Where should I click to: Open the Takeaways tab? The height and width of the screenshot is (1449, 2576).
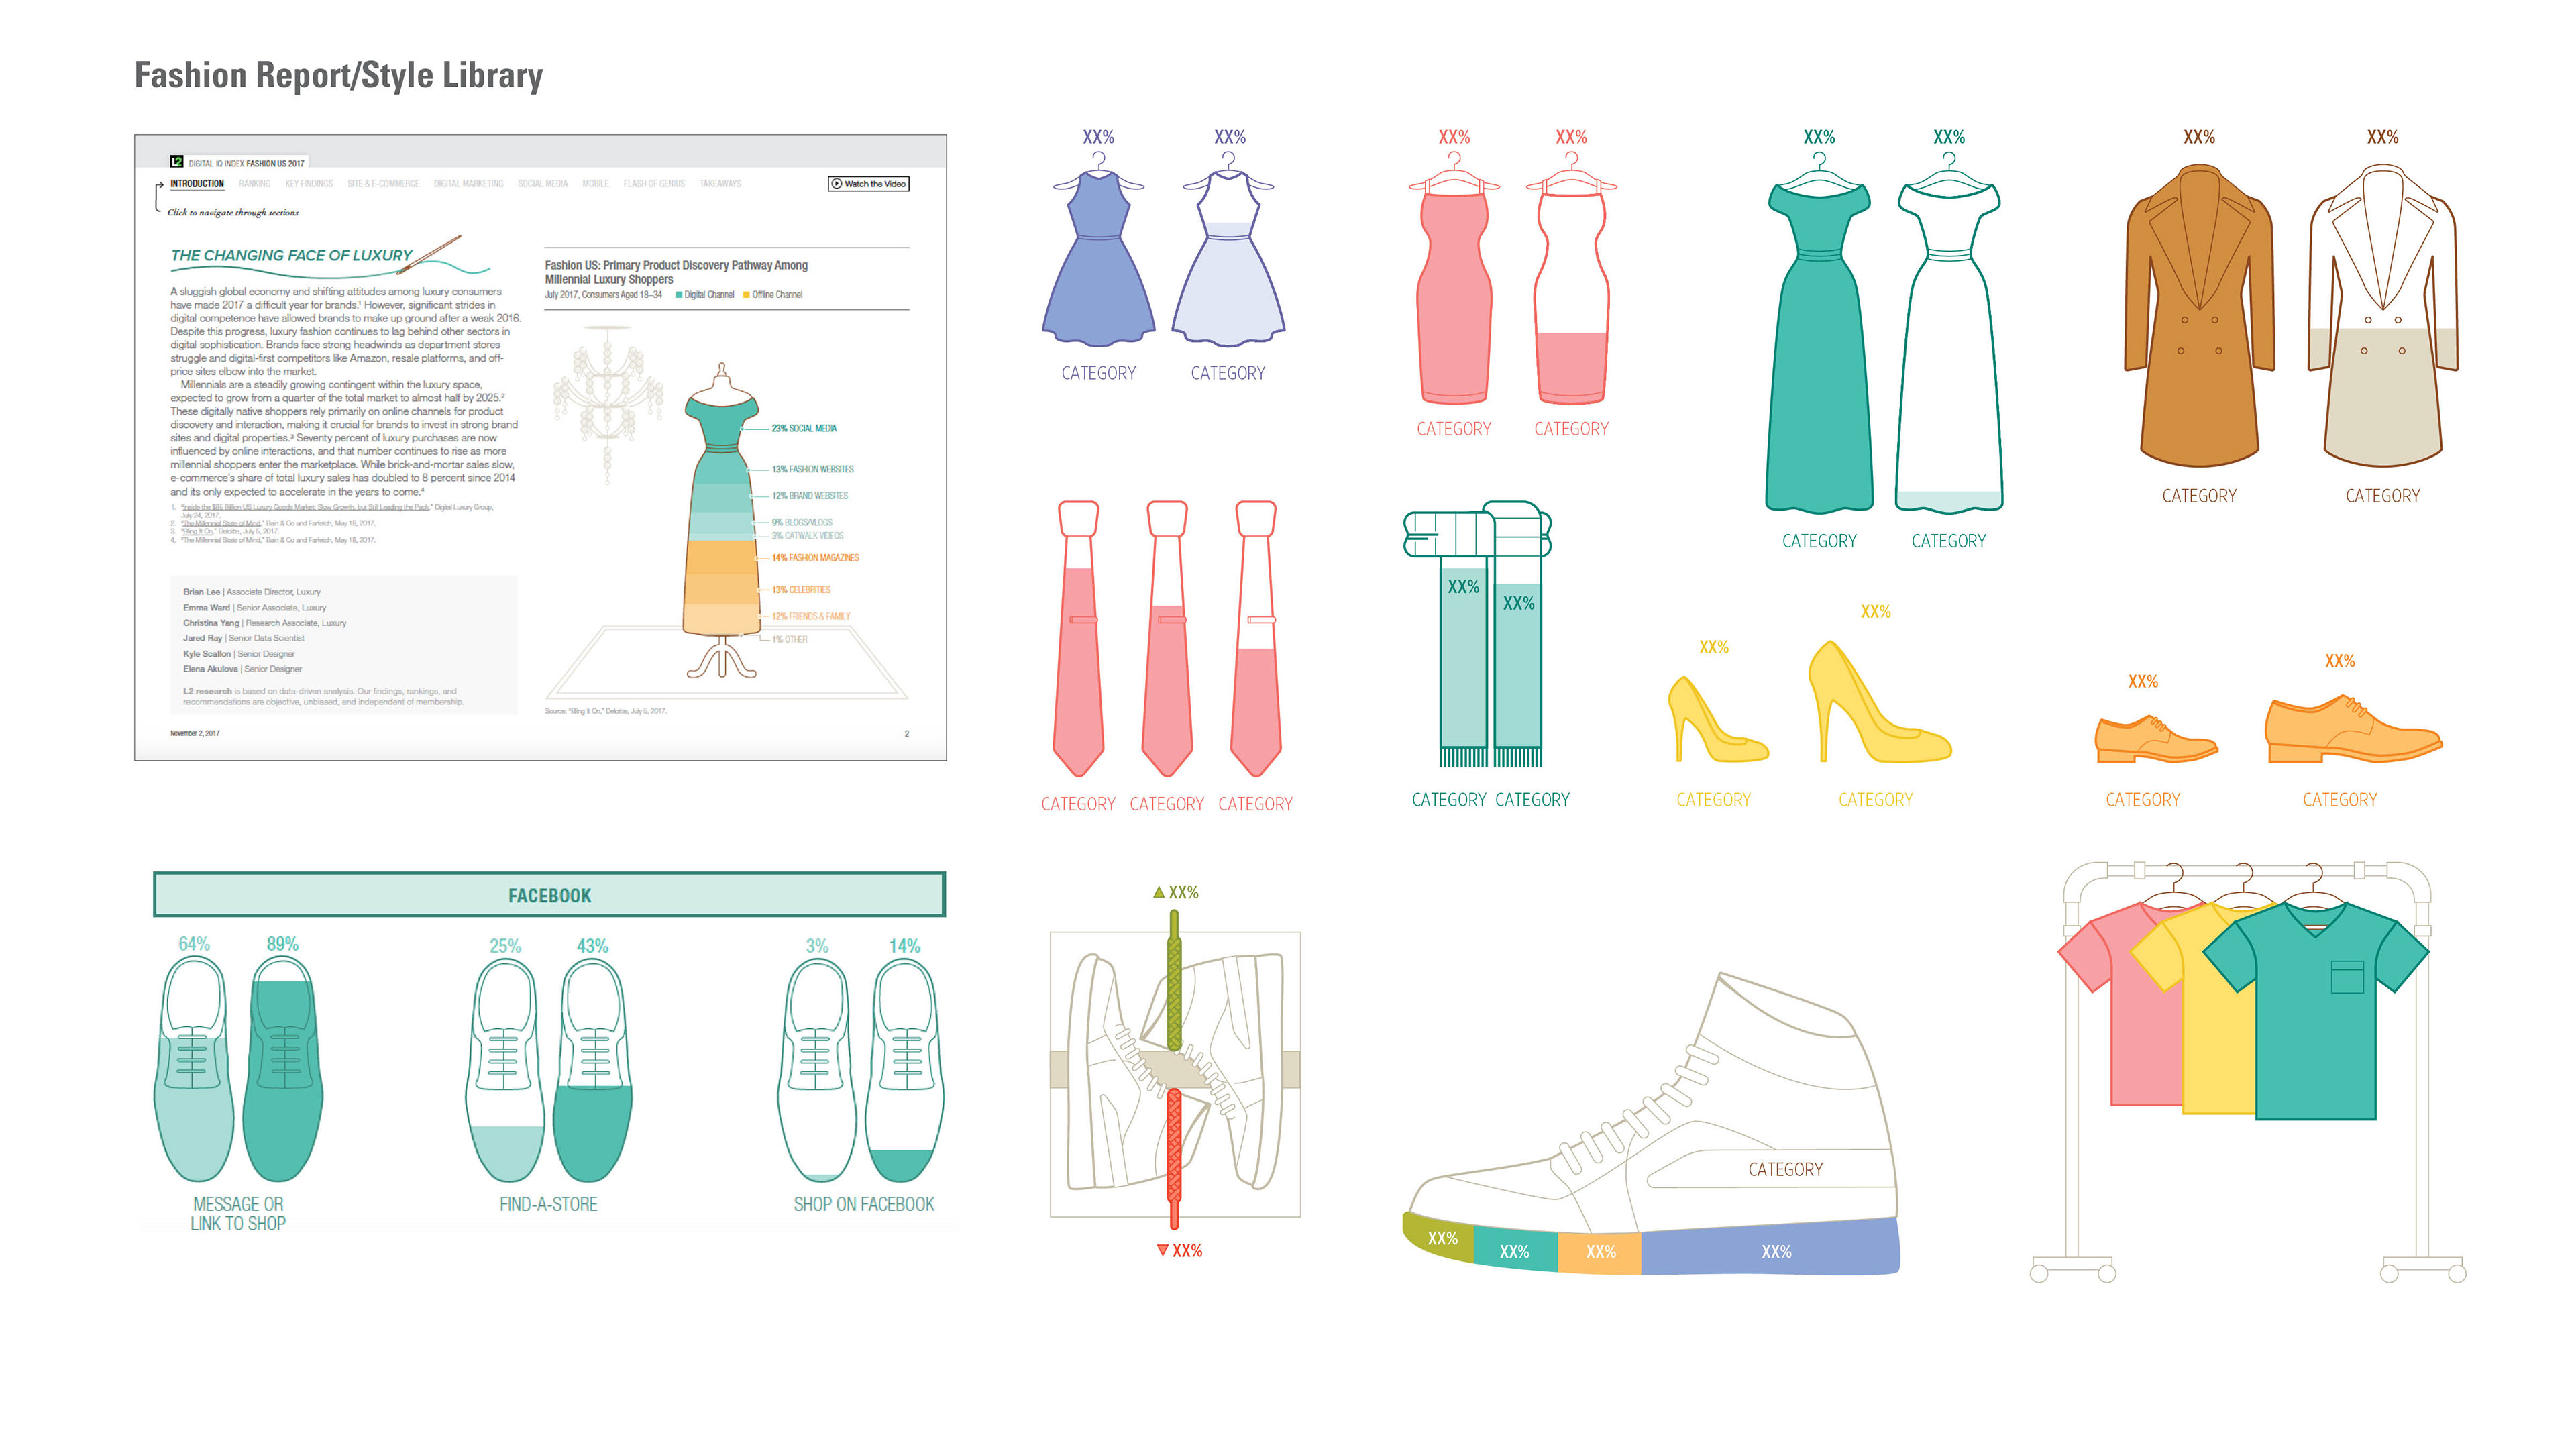click(x=720, y=184)
